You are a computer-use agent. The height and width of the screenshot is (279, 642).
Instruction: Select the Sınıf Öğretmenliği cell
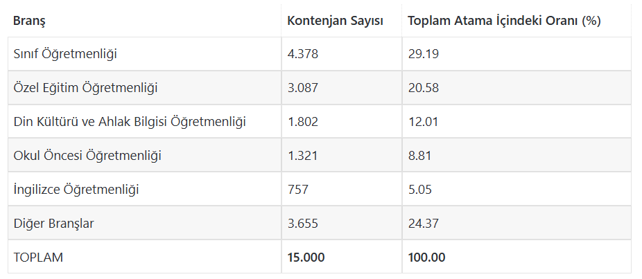65,54
